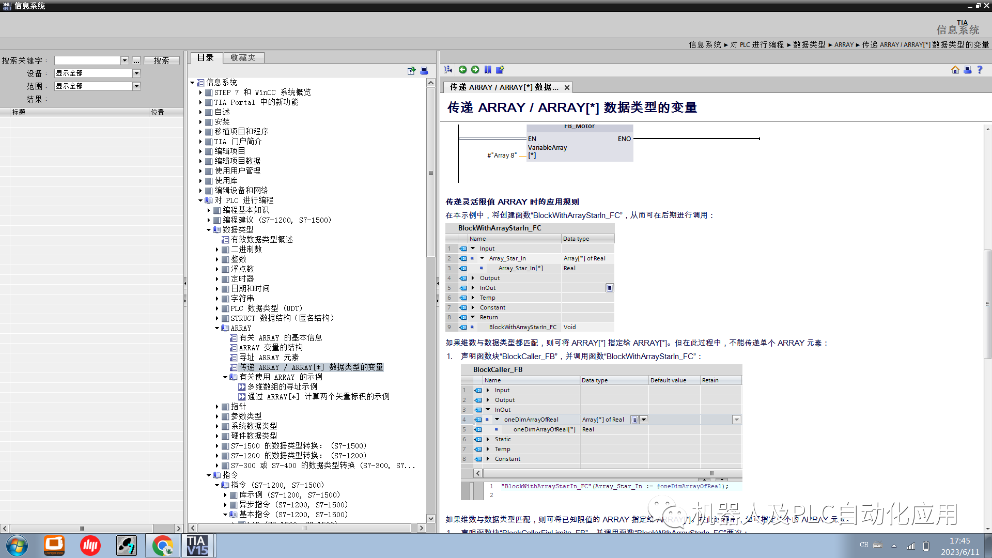The height and width of the screenshot is (558, 992).
Task: Open 有效数据类型概述 topic
Action: click(262, 240)
